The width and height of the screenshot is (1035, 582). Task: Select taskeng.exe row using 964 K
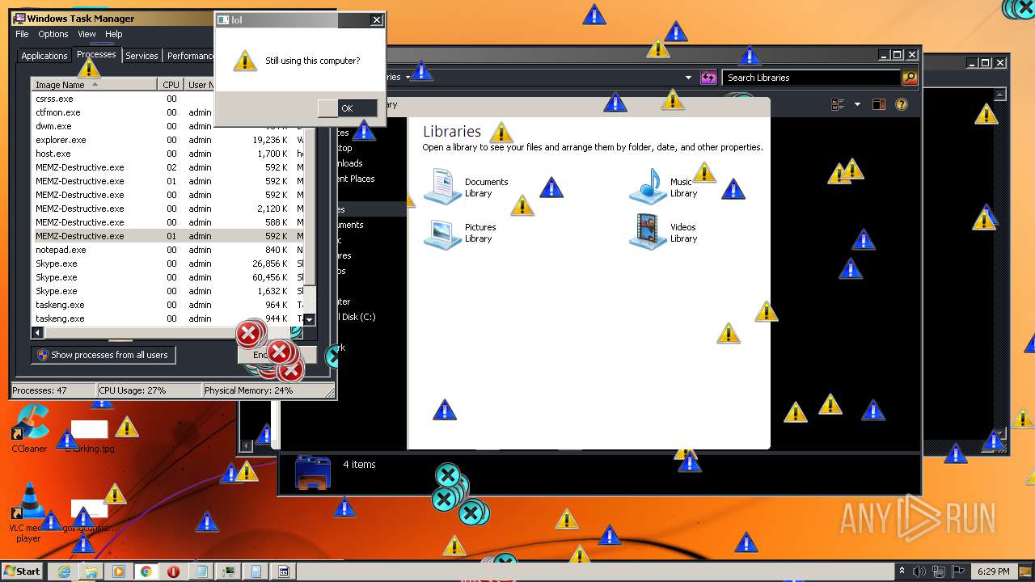pos(167,305)
